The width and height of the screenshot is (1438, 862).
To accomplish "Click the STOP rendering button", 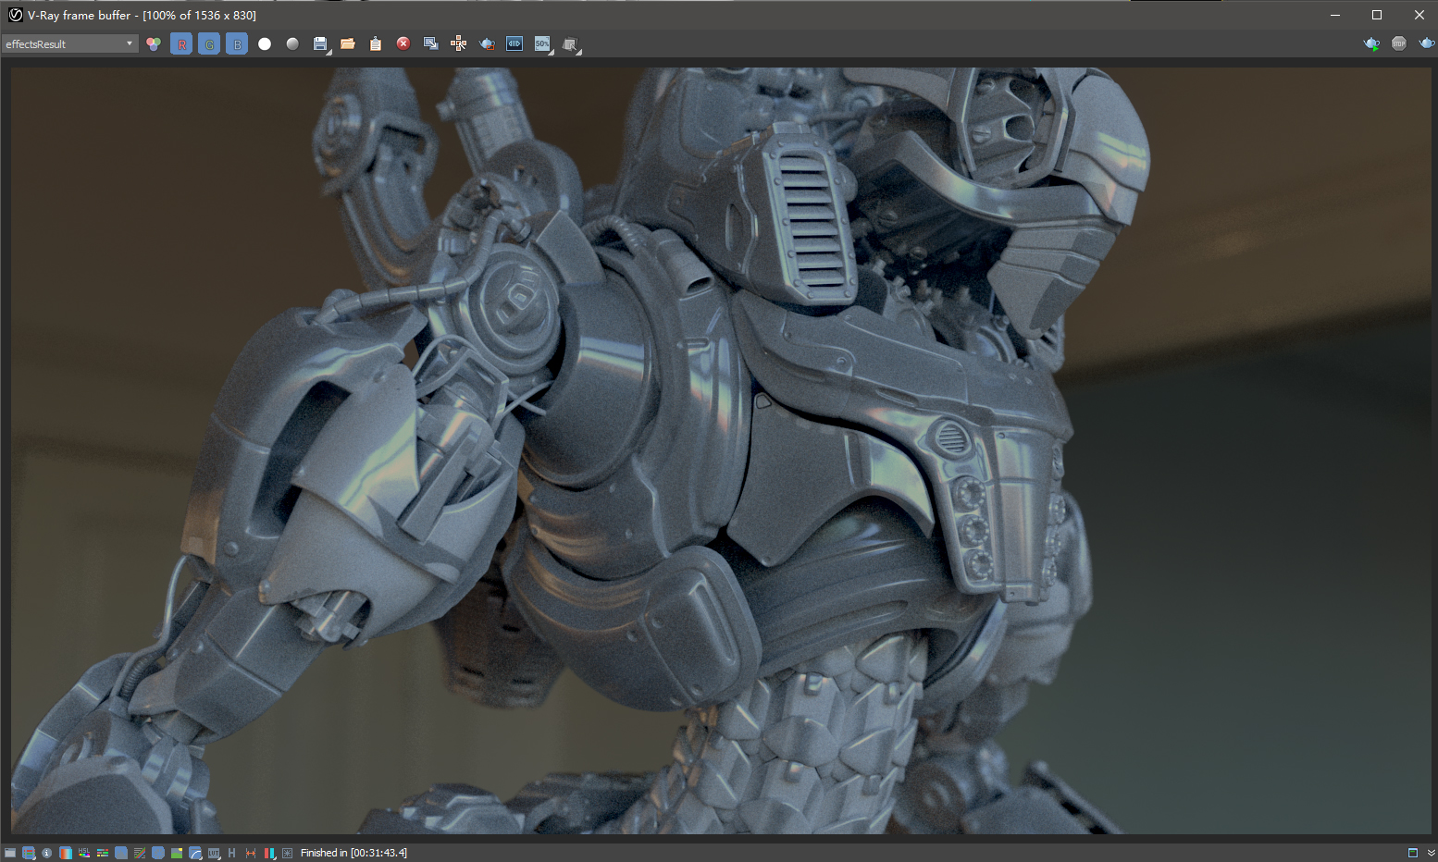I will click(x=1399, y=43).
